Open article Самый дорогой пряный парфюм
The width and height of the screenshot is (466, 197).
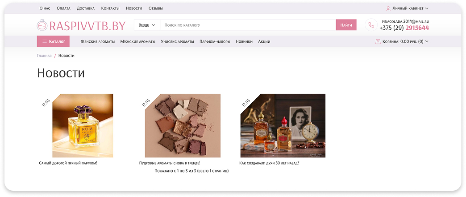[x=68, y=163]
